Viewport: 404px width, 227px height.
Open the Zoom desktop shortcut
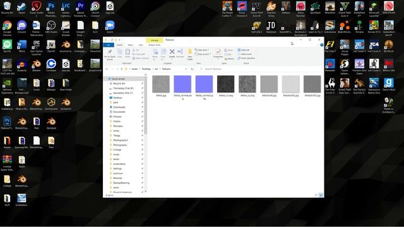pos(110,27)
